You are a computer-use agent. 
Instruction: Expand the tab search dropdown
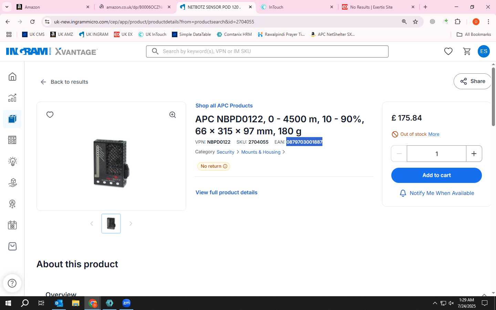pos(7,7)
